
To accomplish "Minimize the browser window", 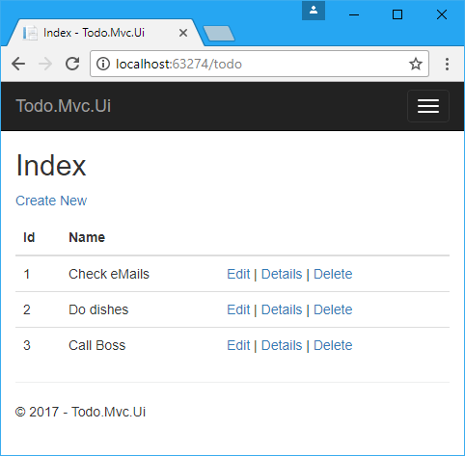I will click(354, 14).
